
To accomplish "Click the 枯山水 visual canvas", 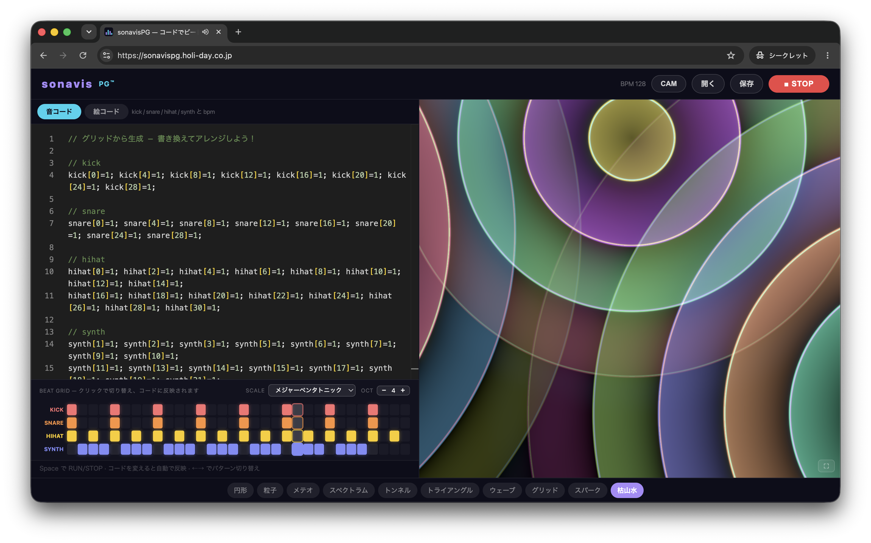I will [x=629, y=289].
